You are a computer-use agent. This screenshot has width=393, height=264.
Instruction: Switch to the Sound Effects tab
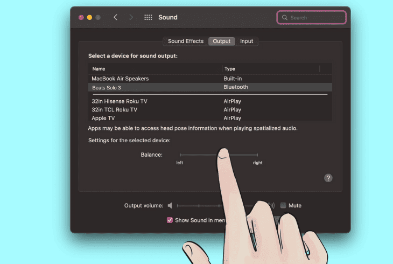(186, 41)
